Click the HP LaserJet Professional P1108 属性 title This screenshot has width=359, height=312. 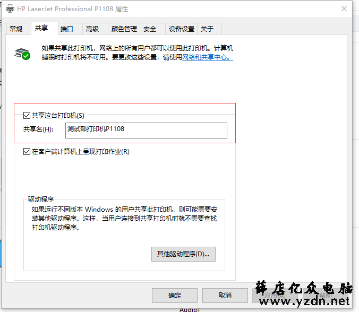point(73,8)
